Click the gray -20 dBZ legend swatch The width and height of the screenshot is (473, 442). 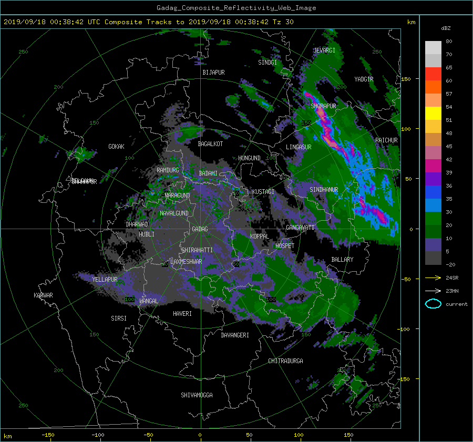tap(433, 258)
